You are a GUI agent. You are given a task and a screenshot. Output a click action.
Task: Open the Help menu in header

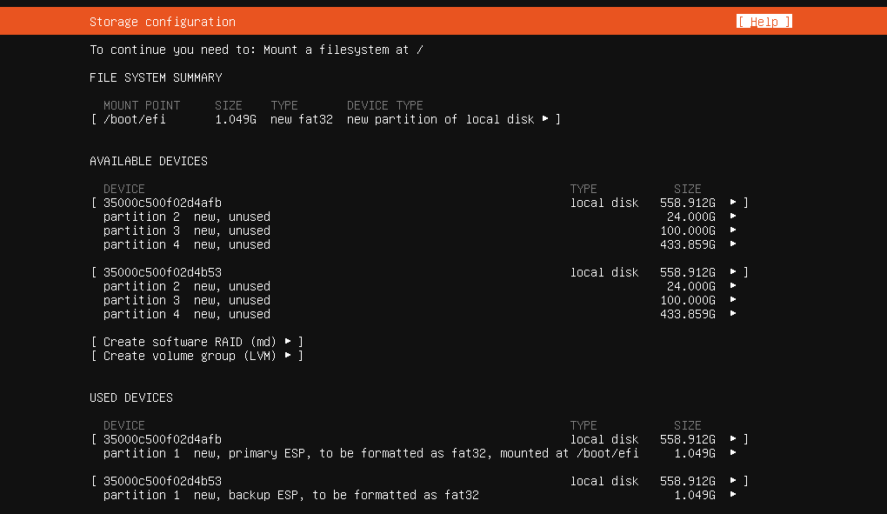coord(764,22)
